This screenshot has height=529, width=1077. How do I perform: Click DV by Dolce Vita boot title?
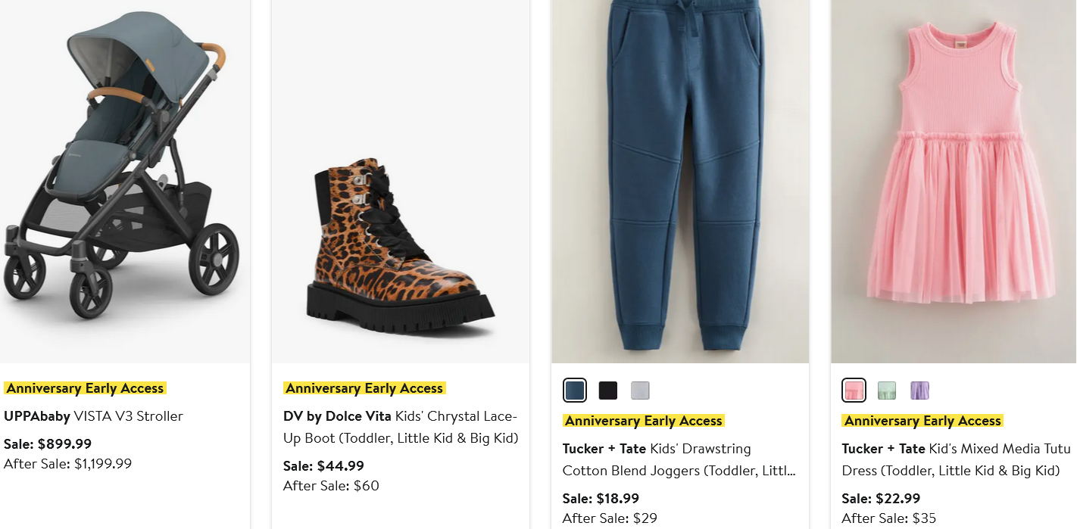pos(400,427)
